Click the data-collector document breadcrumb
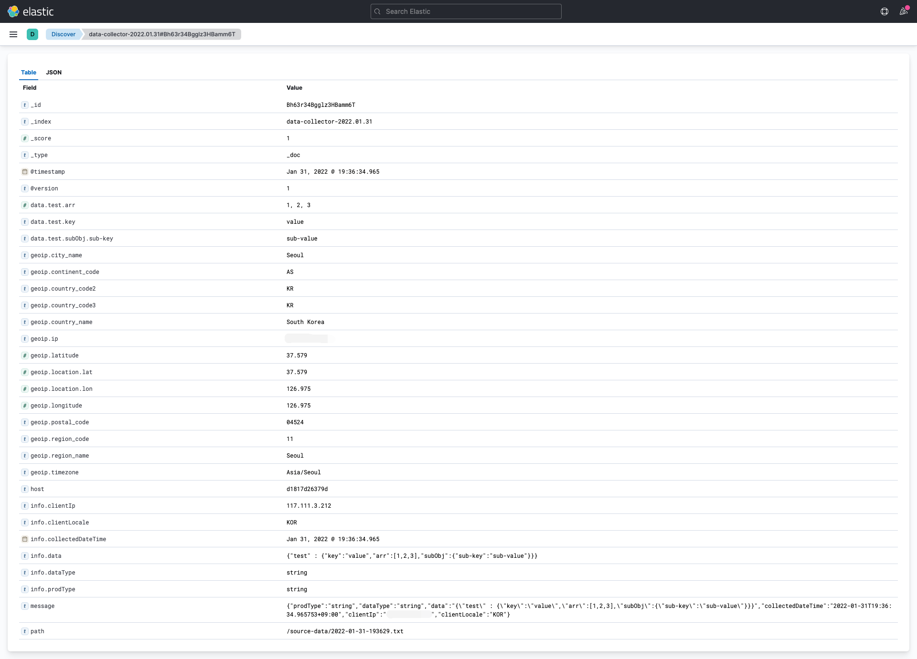This screenshot has width=917, height=659. pos(162,34)
